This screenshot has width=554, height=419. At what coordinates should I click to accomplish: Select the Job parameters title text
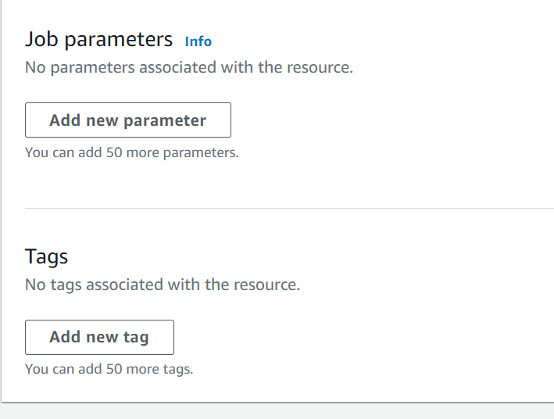tap(98, 39)
